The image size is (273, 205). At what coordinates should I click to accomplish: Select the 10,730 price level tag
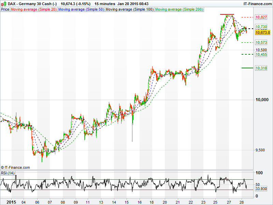tap(261, 27)
